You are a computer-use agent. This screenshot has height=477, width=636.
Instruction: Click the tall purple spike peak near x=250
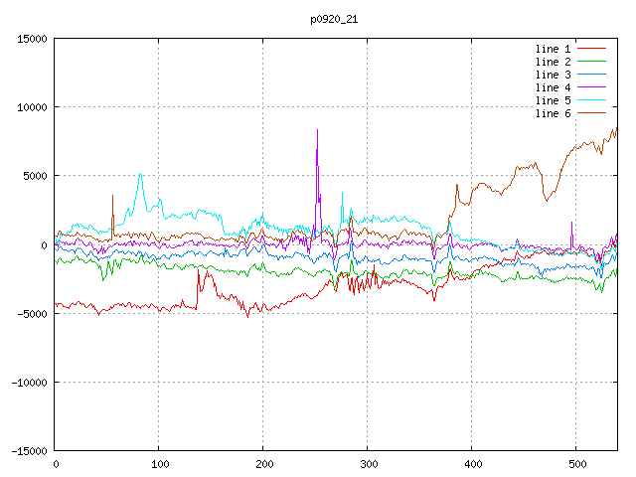318,130
